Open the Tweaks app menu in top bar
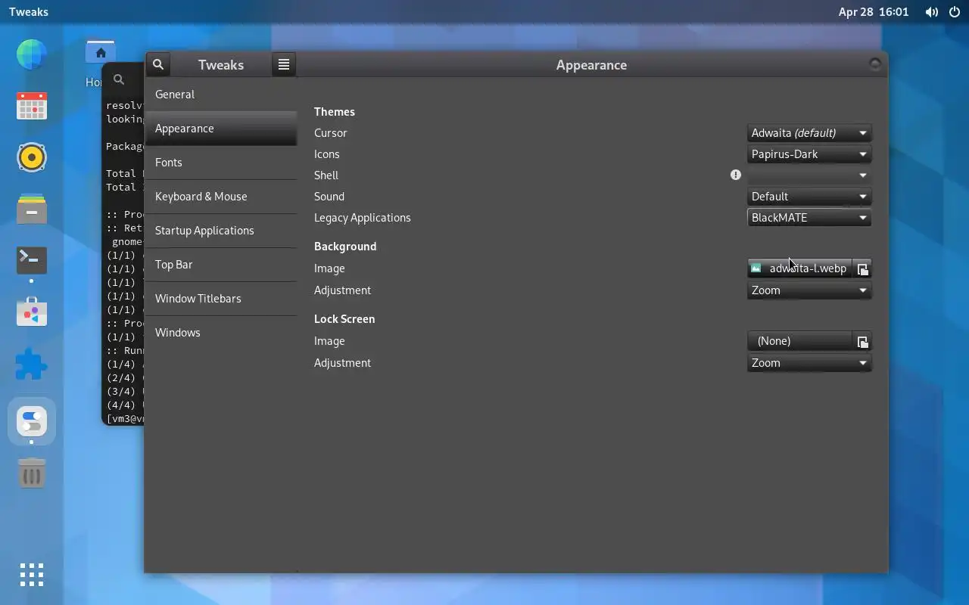This screenshot has height=605, width=969. click(29, 12)
